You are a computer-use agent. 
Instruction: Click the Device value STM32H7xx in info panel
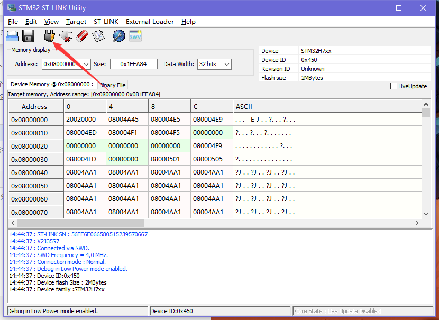point(316,51)
